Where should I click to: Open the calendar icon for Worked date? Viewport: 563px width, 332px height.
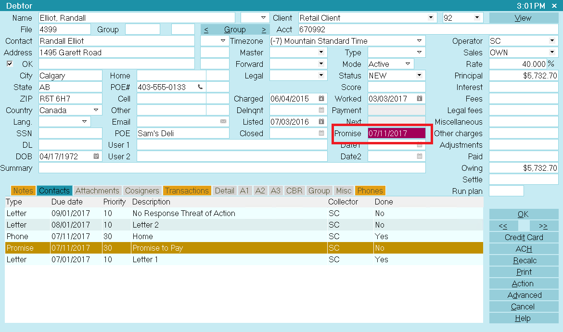[420, 99]
